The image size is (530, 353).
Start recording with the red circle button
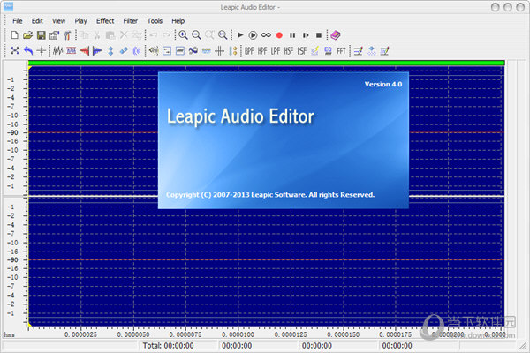tap(279, 35)
